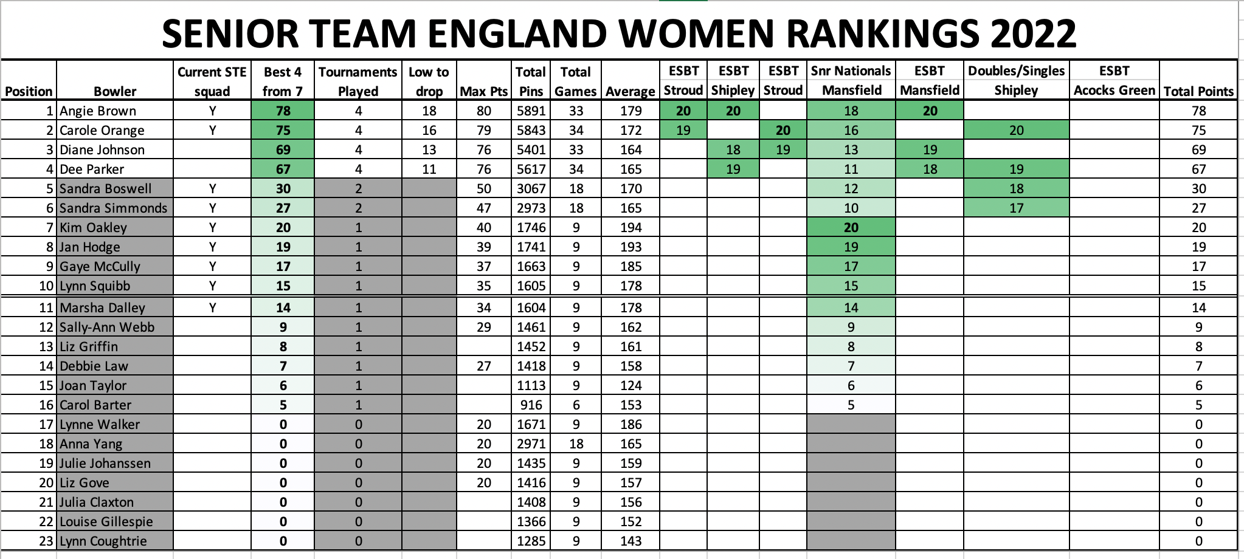Screen dimensions: 1244x559
Task: Click Carole Orange's Best 4 score 75
Action: point(283,130)
